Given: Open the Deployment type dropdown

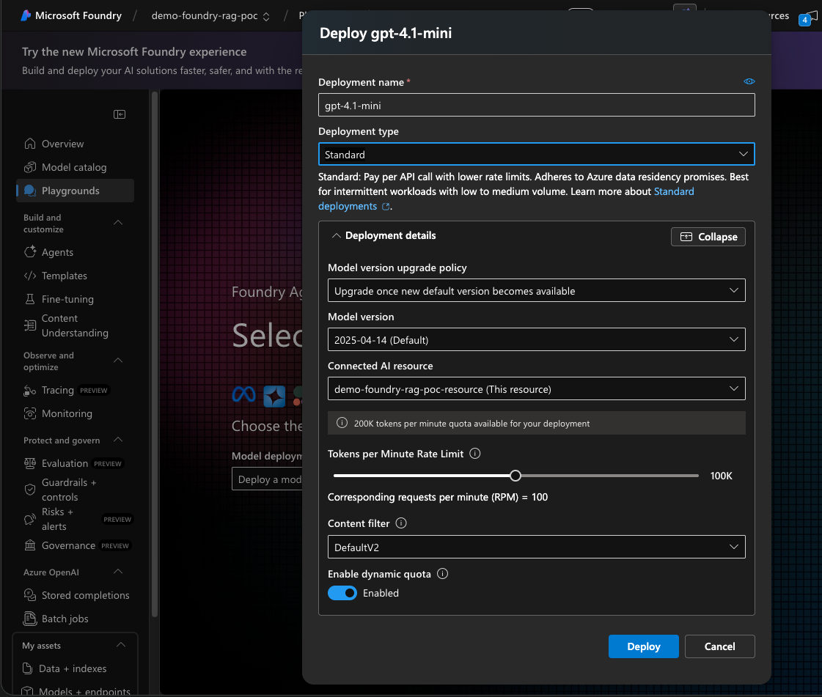Looking at the screenshot, I should point(536,154).
